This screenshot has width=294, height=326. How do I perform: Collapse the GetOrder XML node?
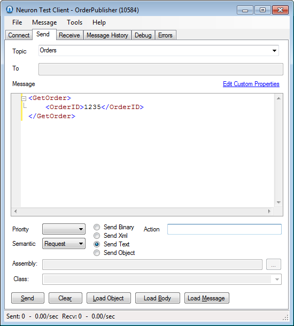[24, 98]
